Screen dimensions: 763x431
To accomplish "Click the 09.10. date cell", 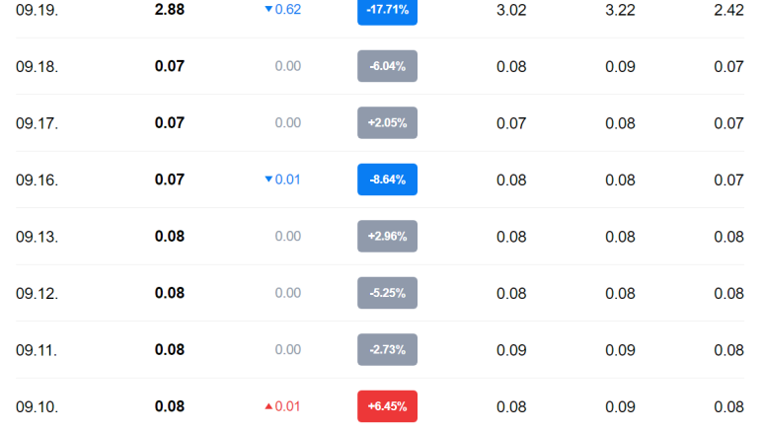I will [x=37, y=406].
